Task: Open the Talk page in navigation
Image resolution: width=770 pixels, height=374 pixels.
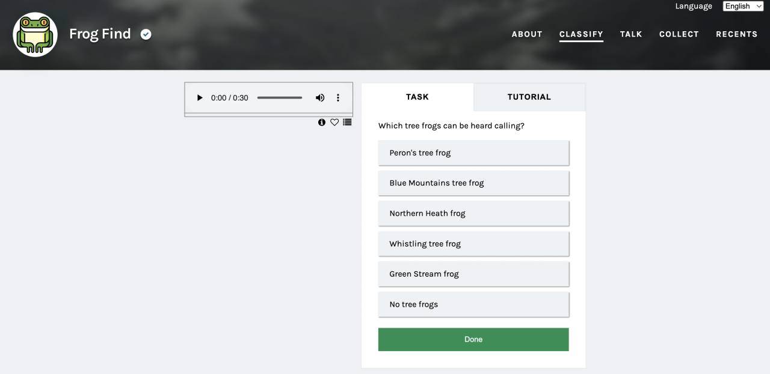Action: [x=631, y=34]
